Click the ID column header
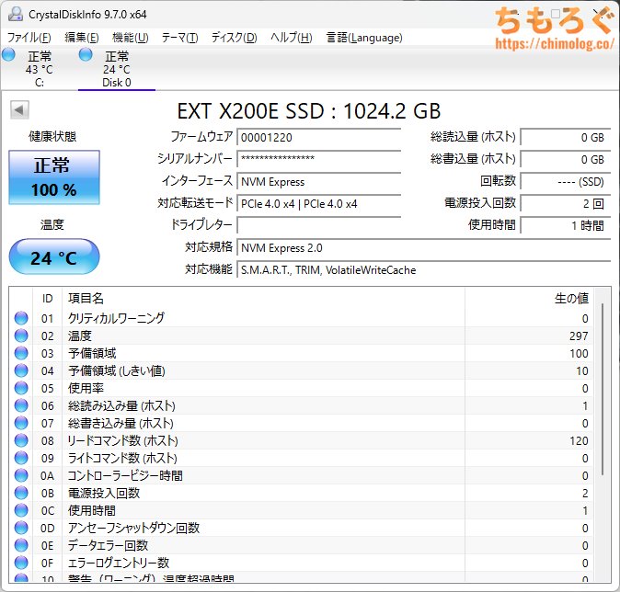Viewport: 620px width, 592px height. (47, 299)
